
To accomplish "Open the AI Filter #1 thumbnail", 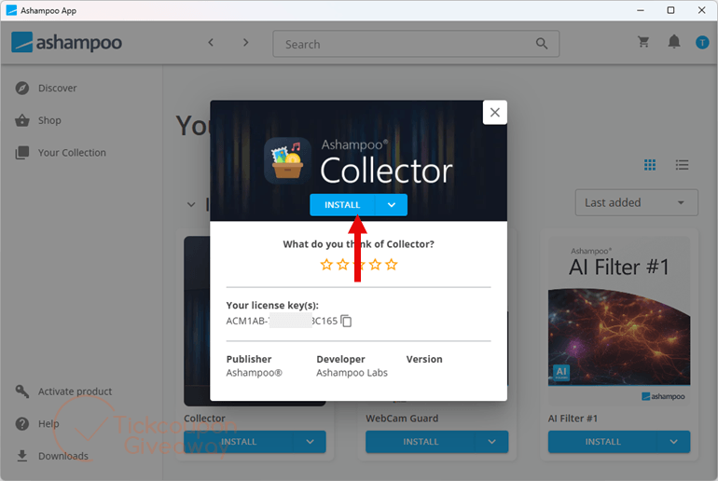I will tap(619, 321).
